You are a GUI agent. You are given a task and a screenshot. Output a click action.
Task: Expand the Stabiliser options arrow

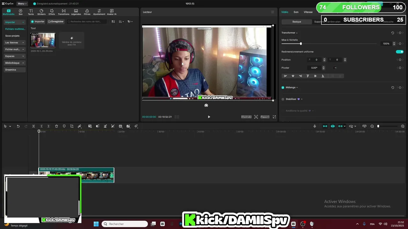point(302,99)
